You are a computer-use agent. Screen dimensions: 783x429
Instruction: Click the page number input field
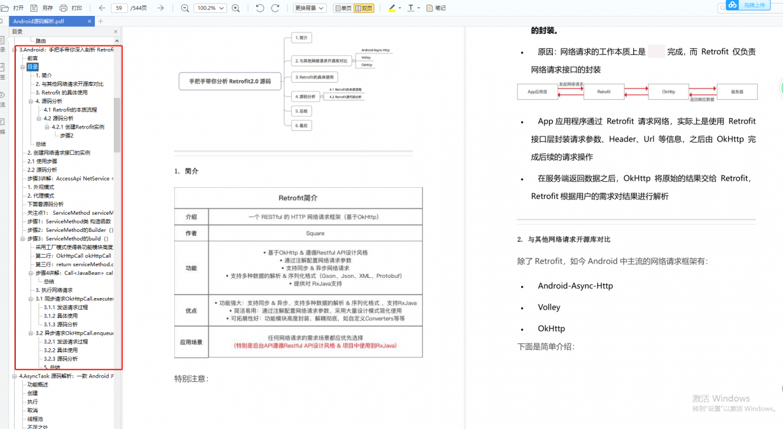click(119, 8)
